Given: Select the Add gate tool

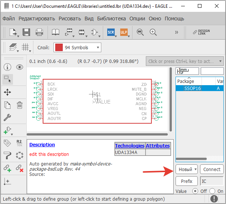Looking at the screenshot, I should [x=7, y=130].
